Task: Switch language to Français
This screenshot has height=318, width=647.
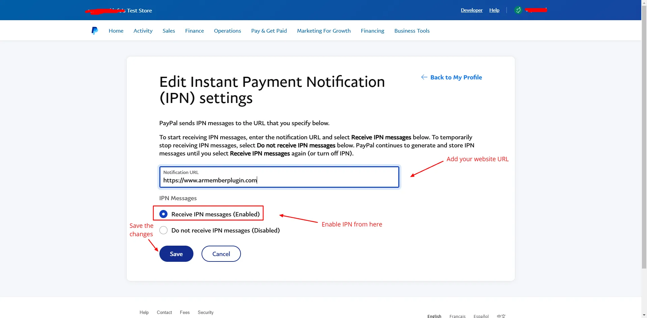Action: 457,316
